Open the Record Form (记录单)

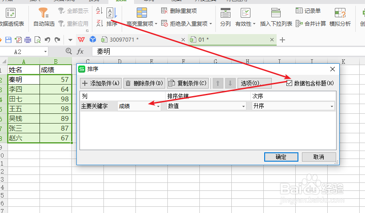308,11
